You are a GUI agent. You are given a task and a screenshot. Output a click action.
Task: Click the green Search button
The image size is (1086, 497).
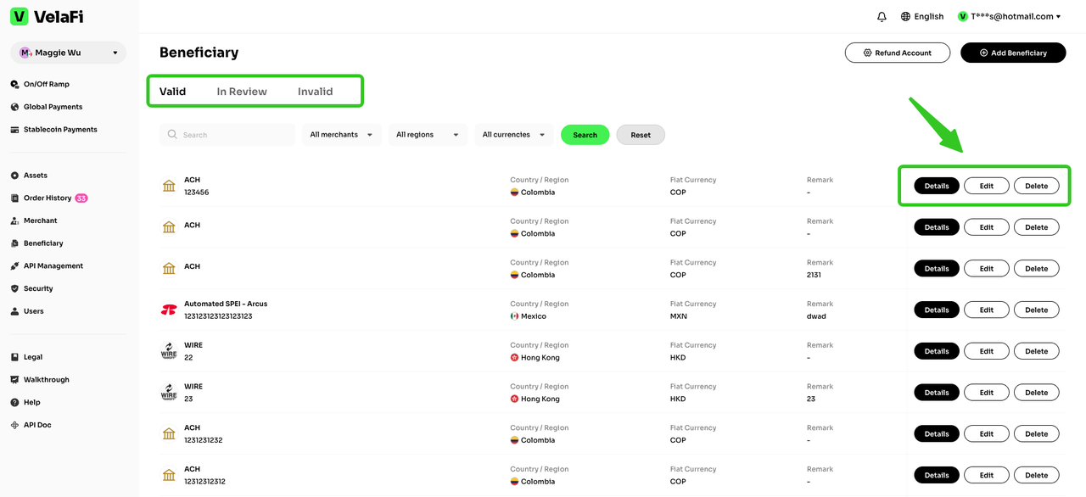[x=585, y=135]
